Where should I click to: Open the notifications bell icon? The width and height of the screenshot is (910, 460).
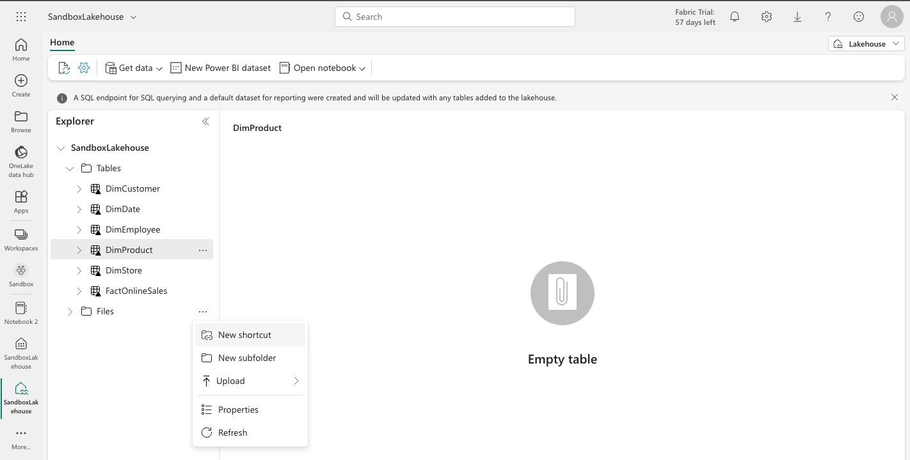(x=735, y=17)
